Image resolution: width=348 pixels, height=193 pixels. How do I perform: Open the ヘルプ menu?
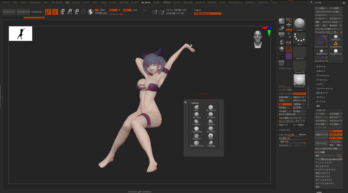[x=274, y=2]
